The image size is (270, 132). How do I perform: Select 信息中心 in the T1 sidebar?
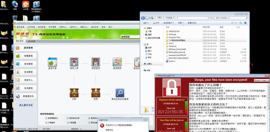point(26,80)
